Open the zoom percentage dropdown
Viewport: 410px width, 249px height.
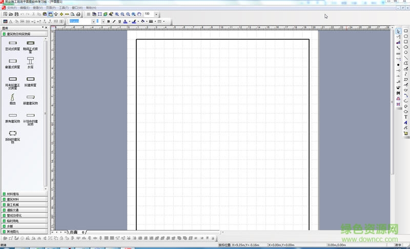coord(156,14)
